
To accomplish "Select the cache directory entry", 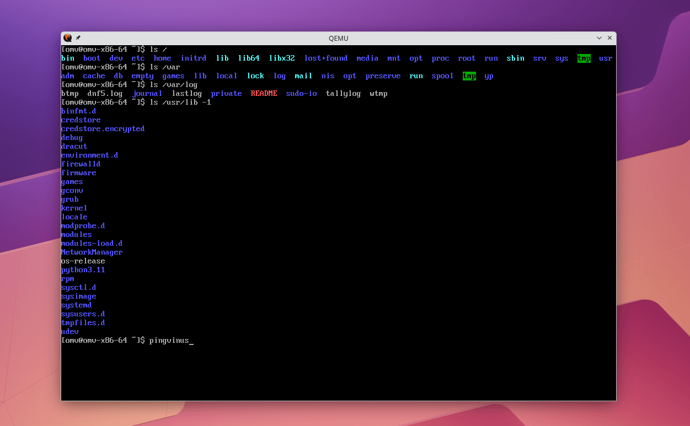I will 94,76.
